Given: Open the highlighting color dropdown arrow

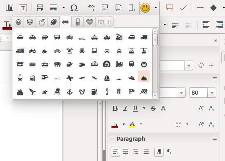Looking at the screenshot, I should point(141,124).
